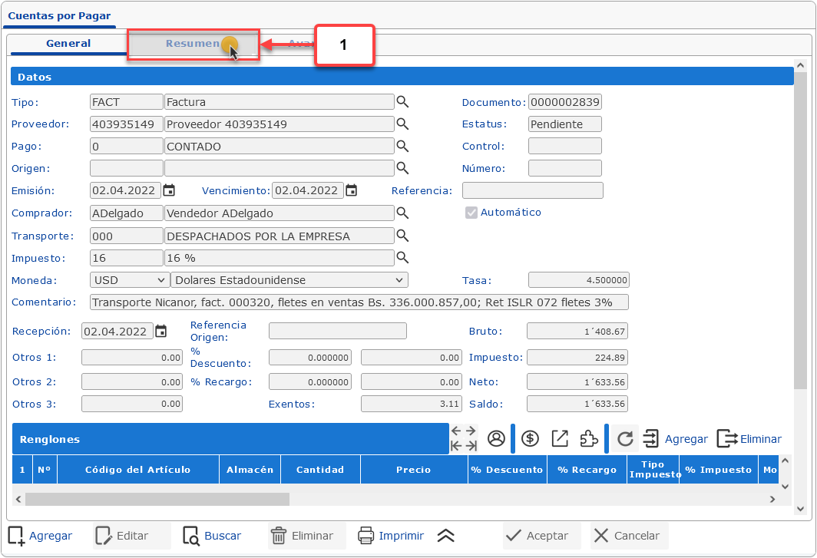817x558 pixels.
Task: Click the puzzle piece icon in Renglones
Action: coord(588,438)
